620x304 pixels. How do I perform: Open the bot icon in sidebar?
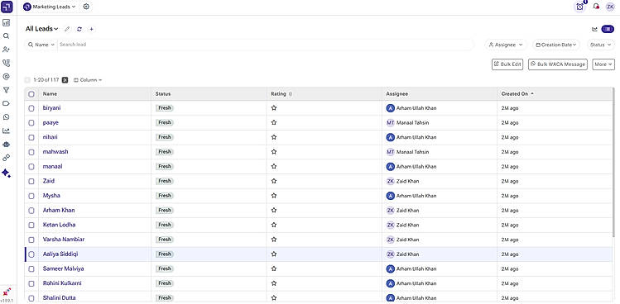tap(6, 145)
